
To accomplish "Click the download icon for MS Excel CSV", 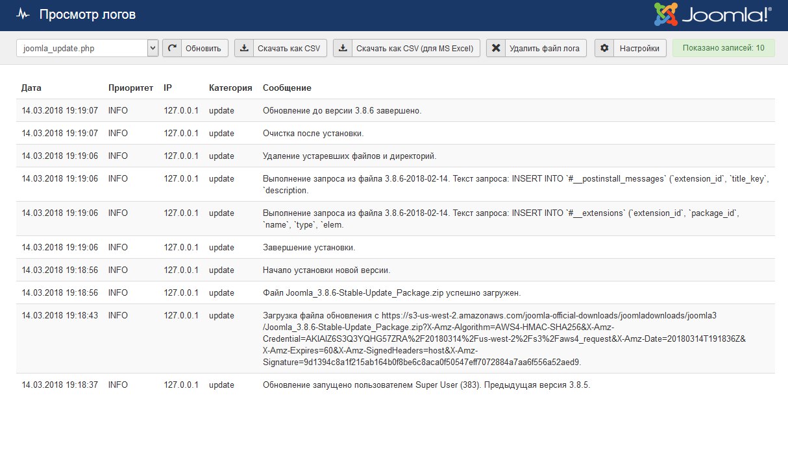I will click(x=343, y=48).
